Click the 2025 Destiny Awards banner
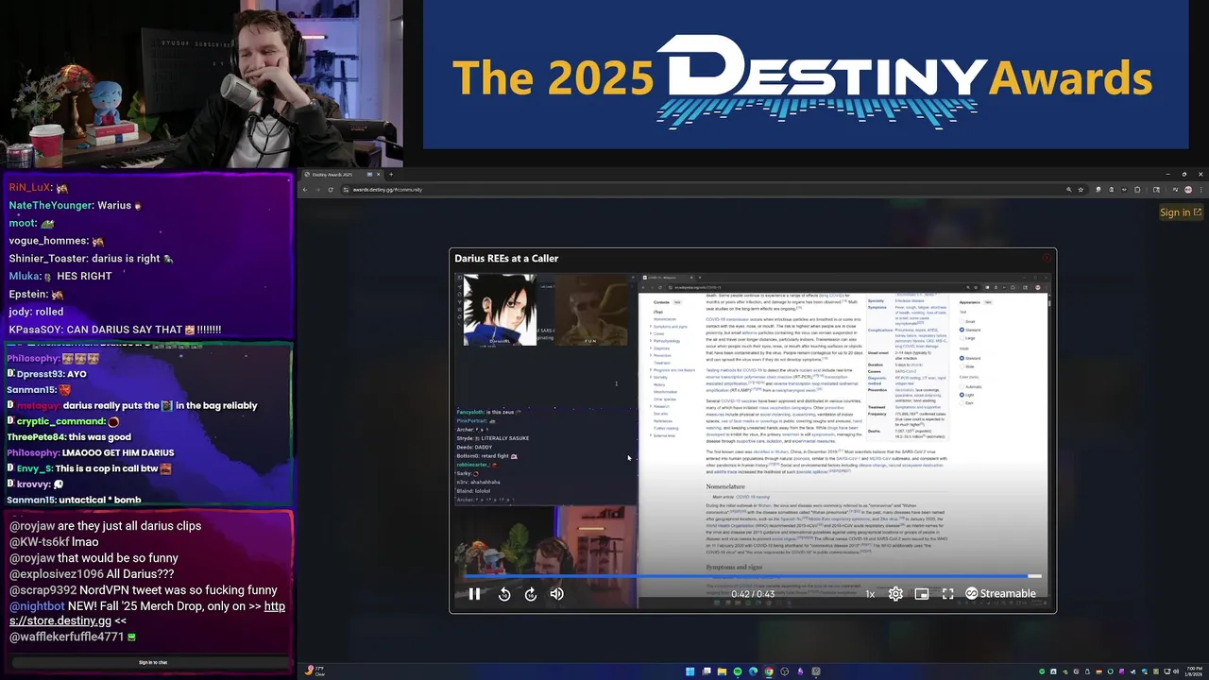 (x=805, y=75)
